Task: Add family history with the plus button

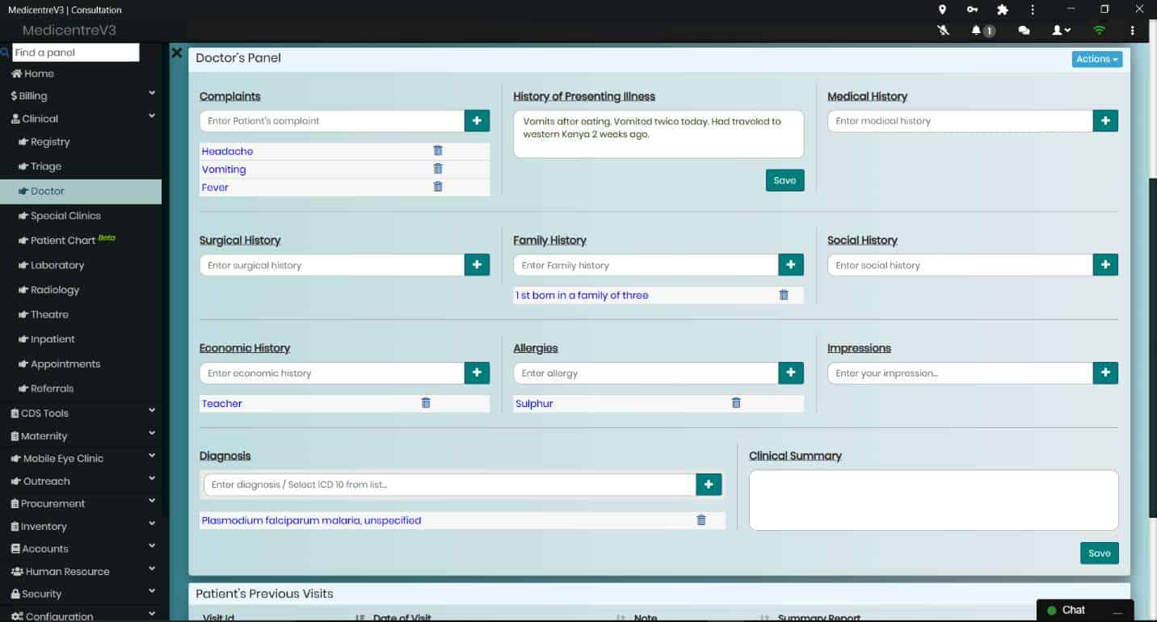Action: (791, 265)
